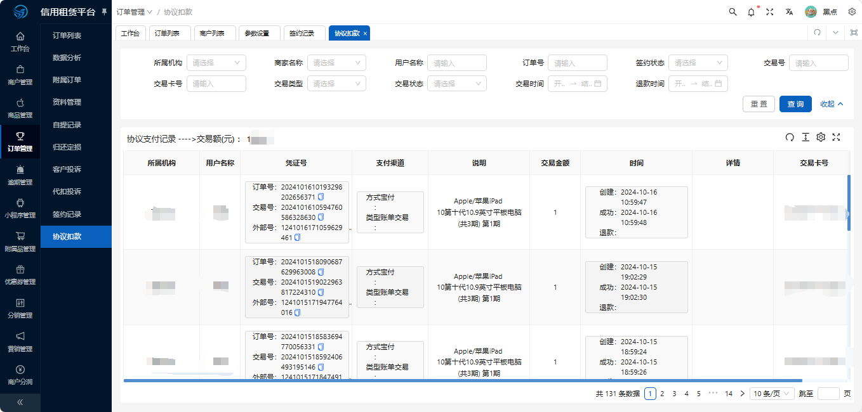
Task: Collapse the left sidebar with double-arrow icon
Action: 20,402
